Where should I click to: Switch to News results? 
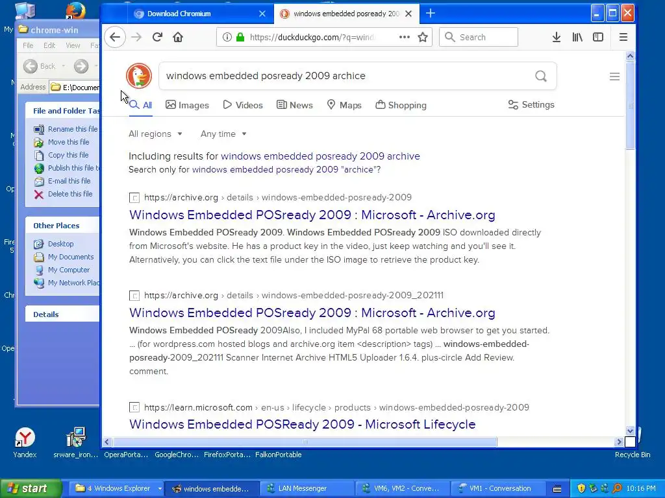(x=295, y=105)
